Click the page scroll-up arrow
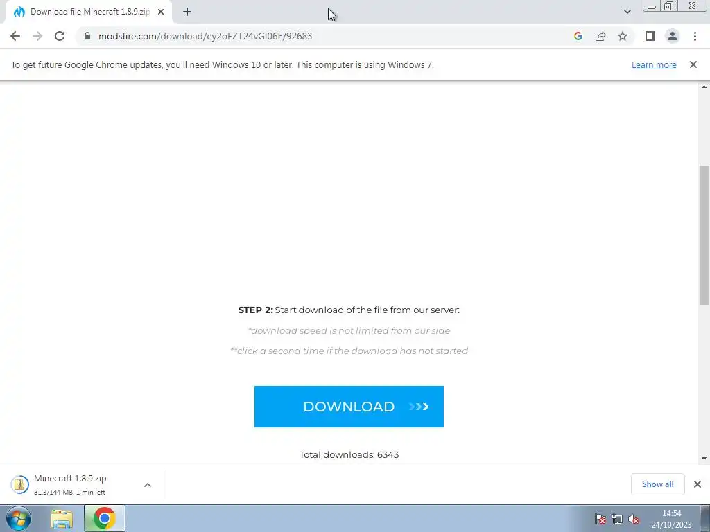Image resolution: width=710 pixels, height=532 pixels. (x=704, y=87)
